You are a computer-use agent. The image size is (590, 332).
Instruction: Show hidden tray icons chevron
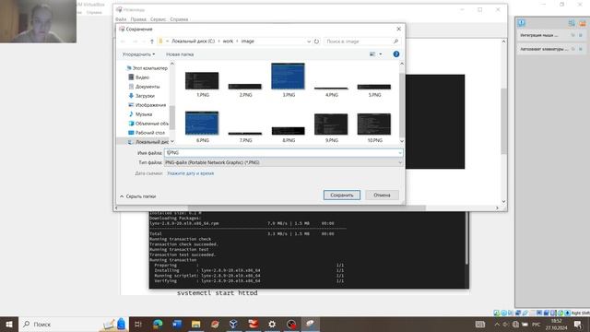(497, 324)
